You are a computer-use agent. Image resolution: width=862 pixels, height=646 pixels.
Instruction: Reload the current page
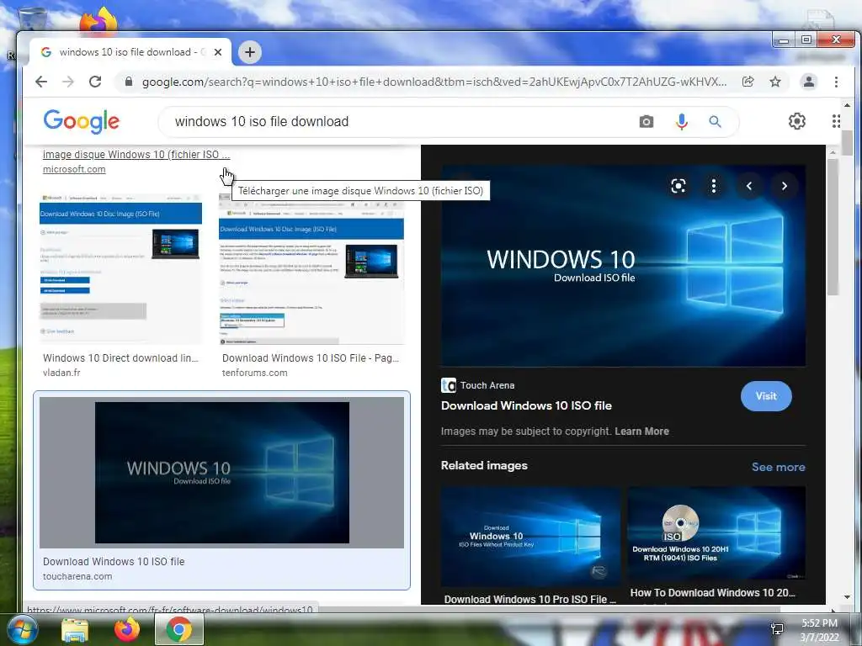tap(95, 82)
